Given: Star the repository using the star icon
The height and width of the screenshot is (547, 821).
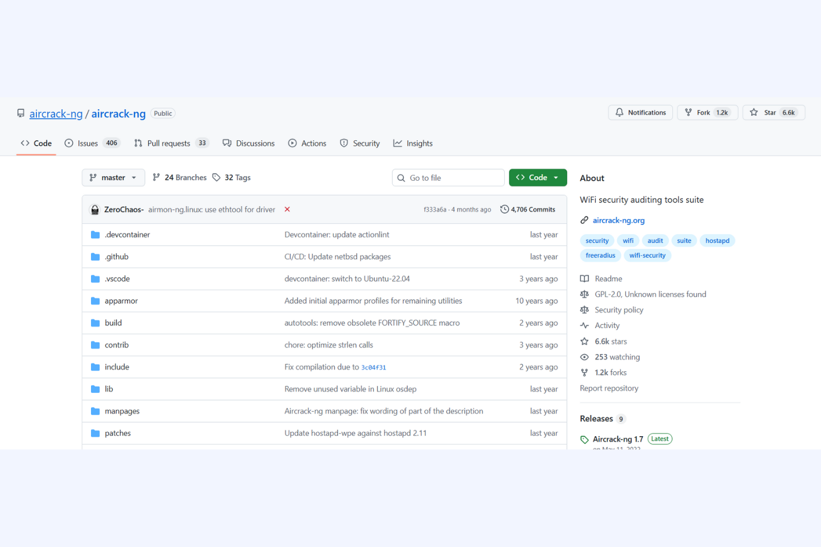Looking at the screenshot, I should click(754, 112).
